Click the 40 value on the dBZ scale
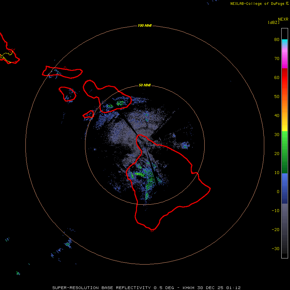 [277, 116]
